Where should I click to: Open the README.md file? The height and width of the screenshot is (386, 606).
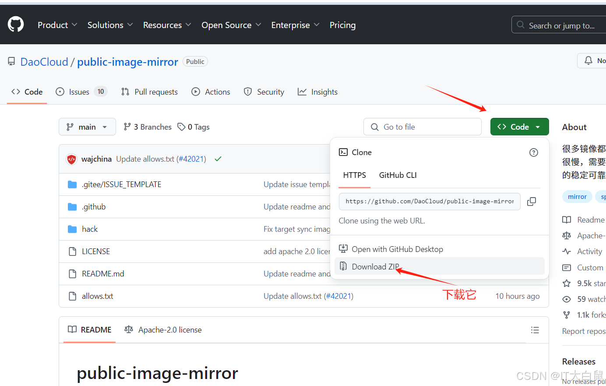(x=103, y=274)
